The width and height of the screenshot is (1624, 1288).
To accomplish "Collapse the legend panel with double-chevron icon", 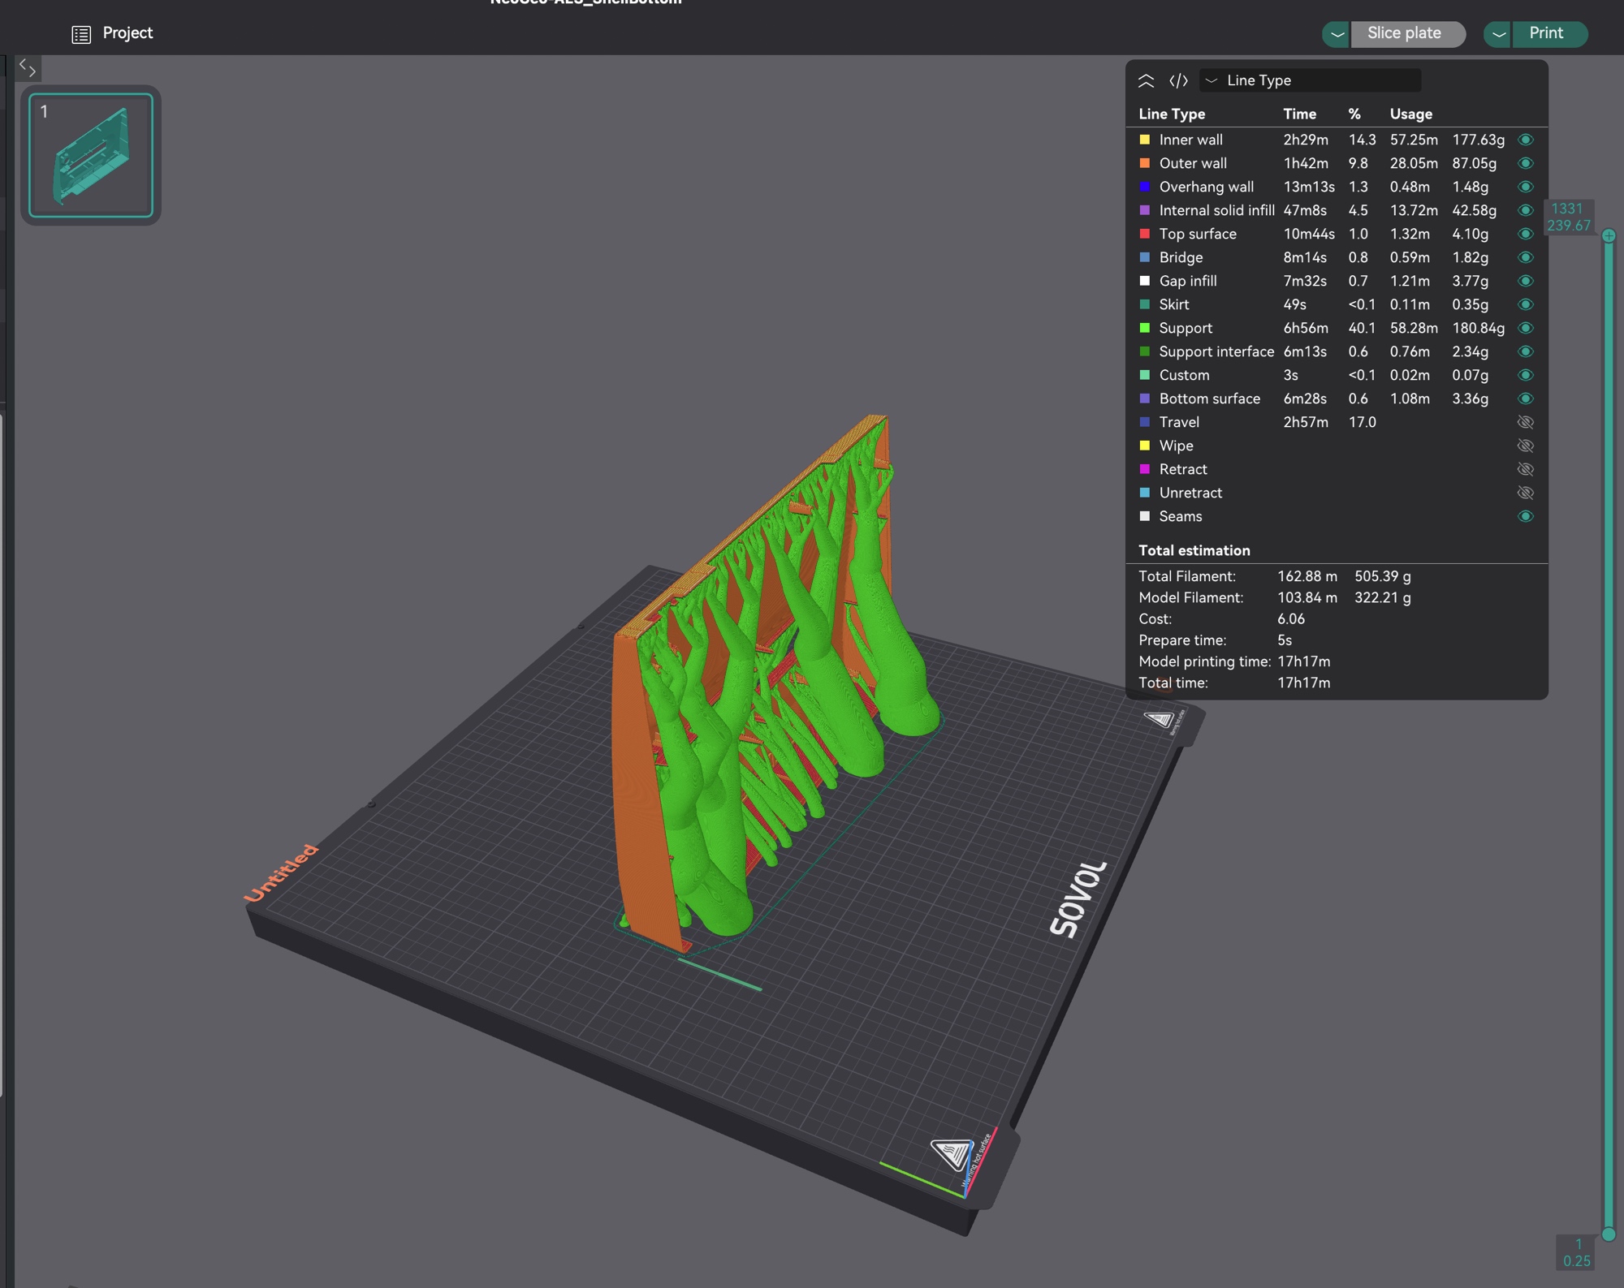I will tap(1146, 80).
